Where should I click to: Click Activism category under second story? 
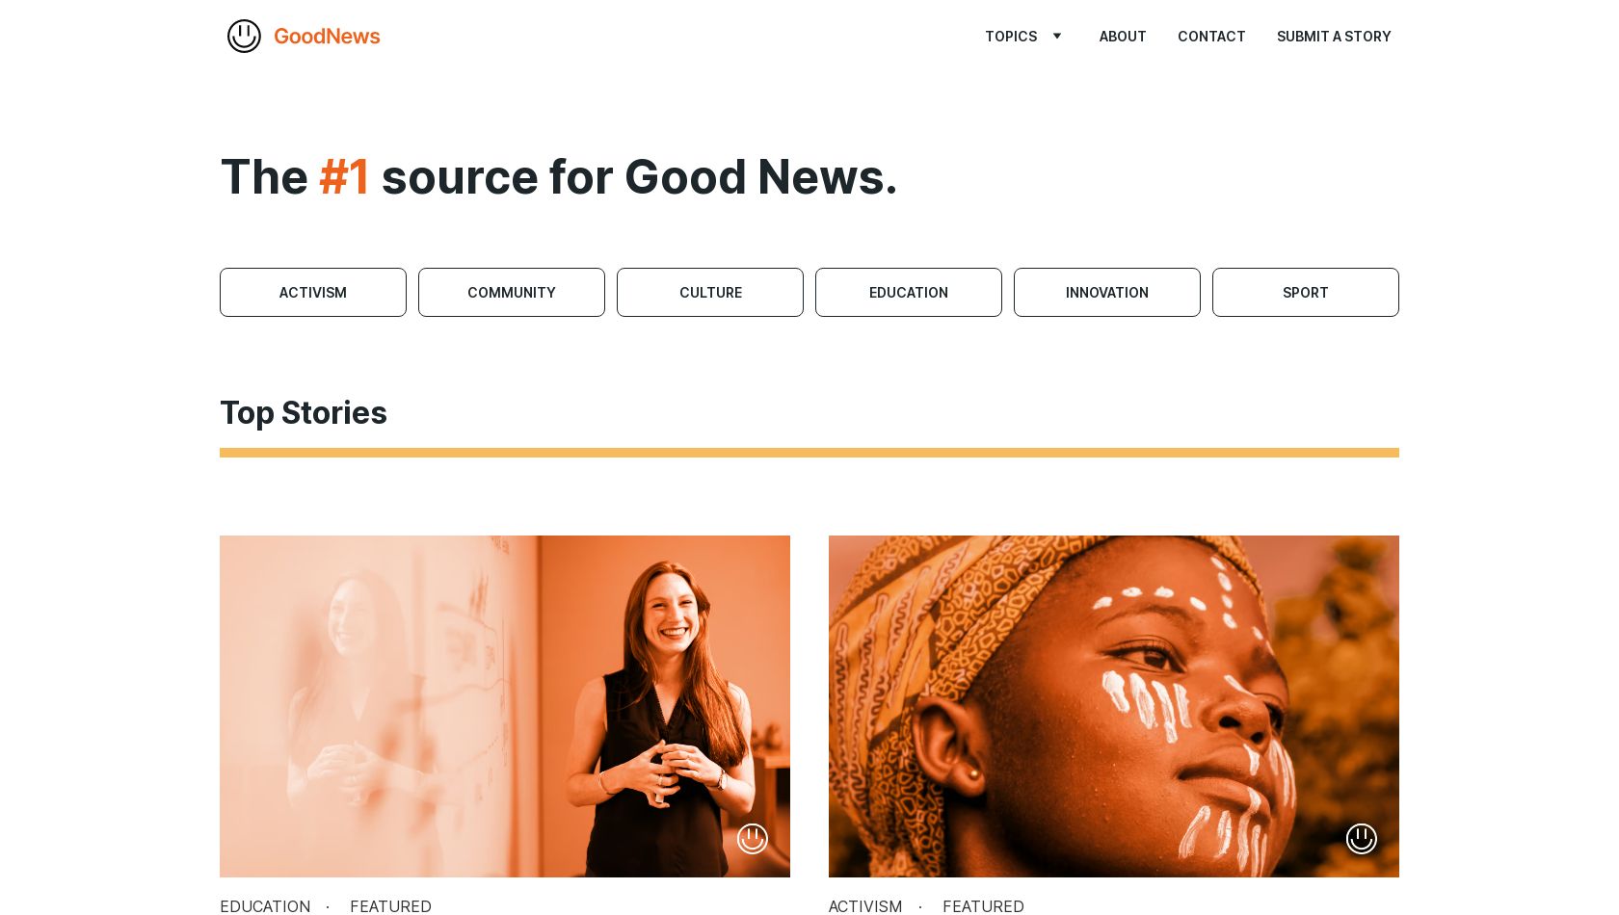(x=865, y=906)
